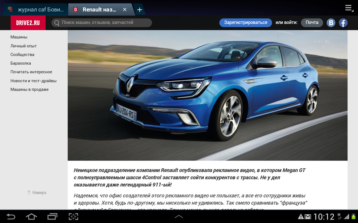Tap the battery status icon
The image size is (358, 223).
[354, 217]
